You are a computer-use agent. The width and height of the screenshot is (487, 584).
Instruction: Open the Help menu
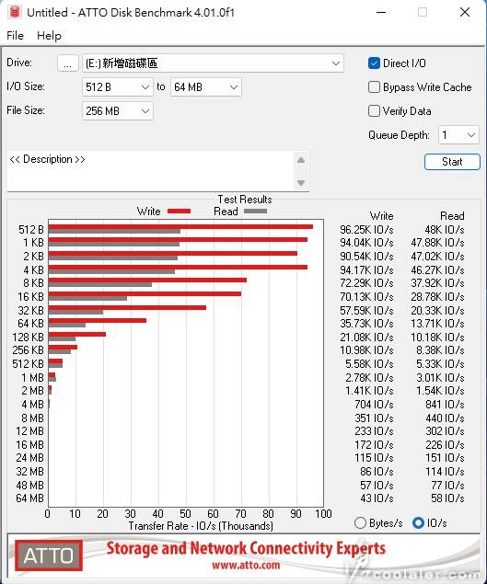click(49, 36)
